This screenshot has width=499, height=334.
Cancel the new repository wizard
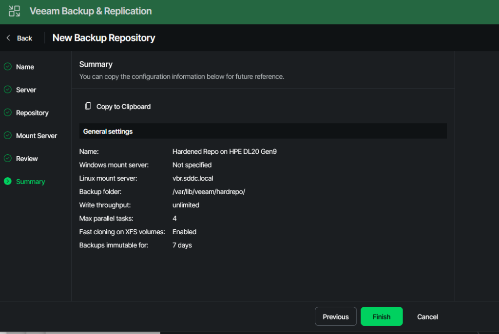(x=427, y=316)
